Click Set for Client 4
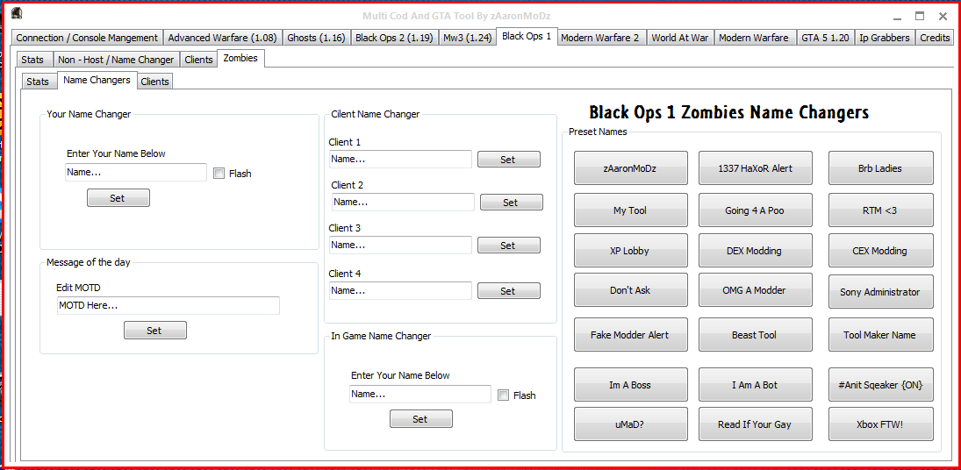Screen dimensions: 961x470 (x=509, y=291)
